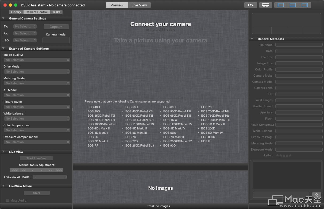Screen dimensions: 324x209
Task: Select the star ratings filter icon in the toolbar
Action: 250,5
